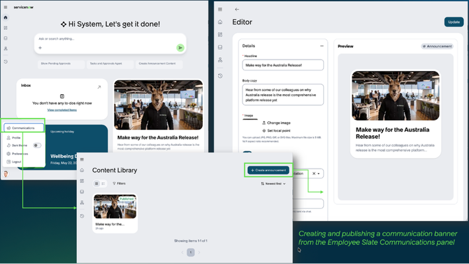The height and width of the screenshot is (264, 469).
Task: Click Headline input field in Editor
Action: coord(283,65)
